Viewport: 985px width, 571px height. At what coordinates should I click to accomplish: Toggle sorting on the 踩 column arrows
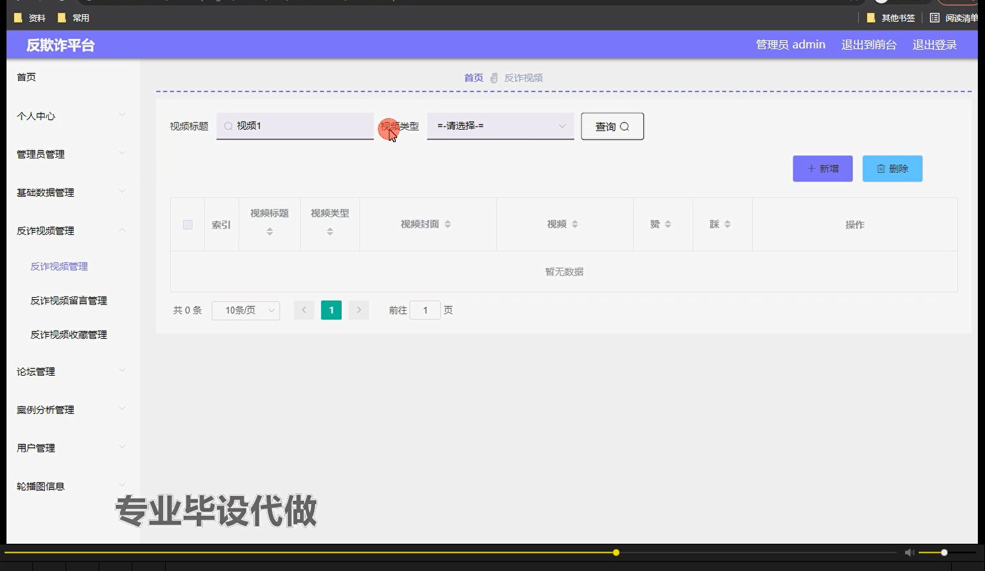pos(728,224)
